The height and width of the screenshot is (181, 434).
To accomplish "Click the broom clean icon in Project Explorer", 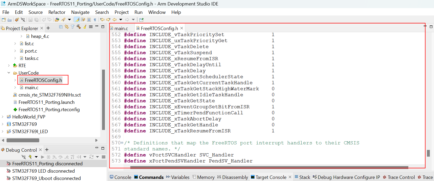I will [x=85, y=27].
